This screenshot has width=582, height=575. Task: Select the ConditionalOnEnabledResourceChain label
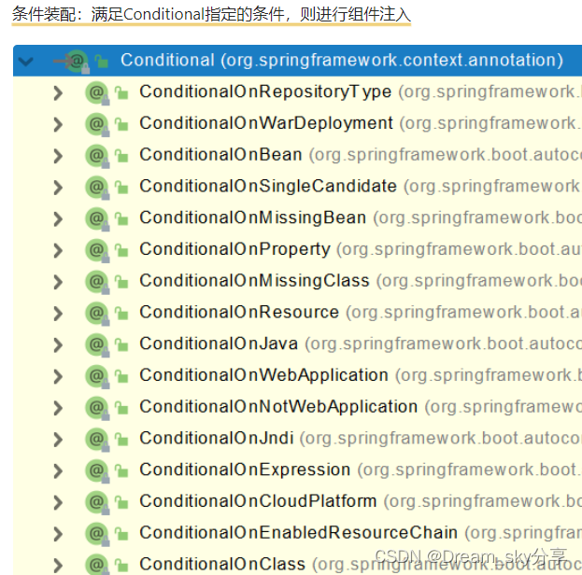pyautogui.click(x=298, y=533)
